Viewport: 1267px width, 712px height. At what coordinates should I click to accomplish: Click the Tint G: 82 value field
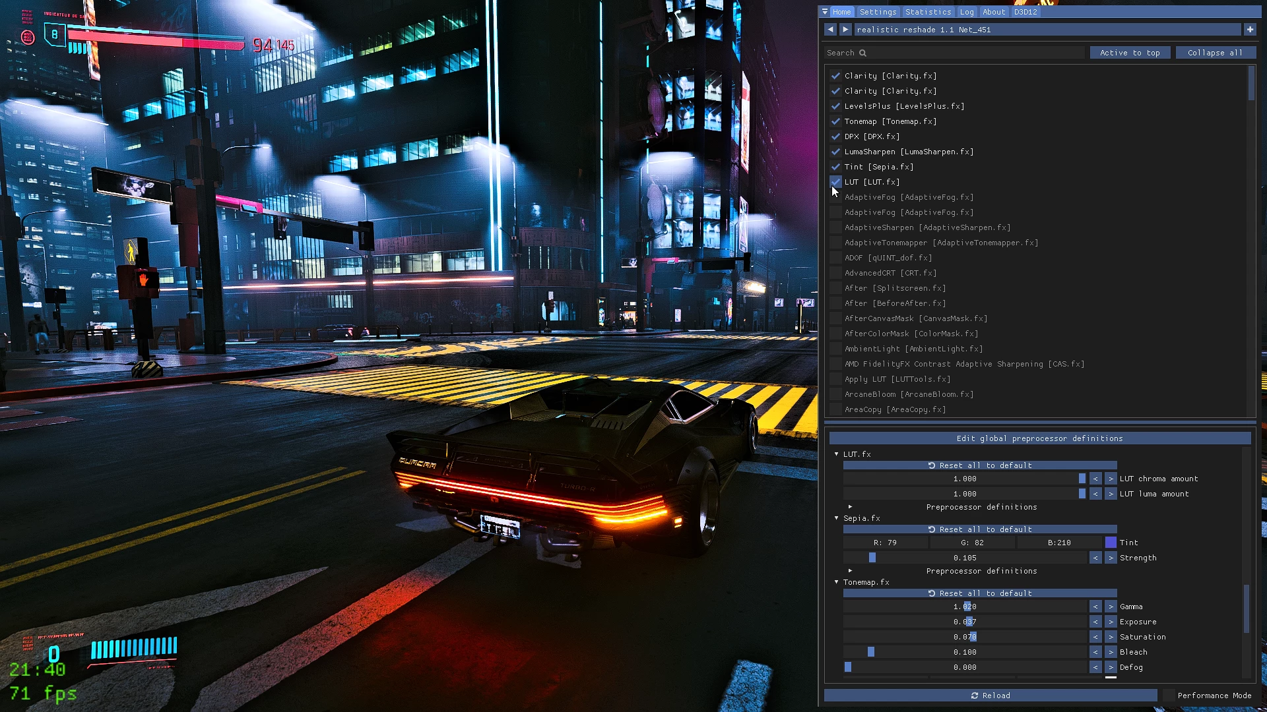[972, 543]
